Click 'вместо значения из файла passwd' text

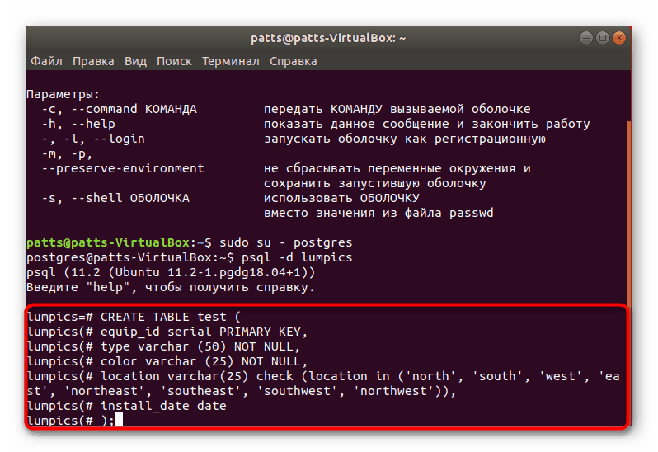[x=378, y=213]
